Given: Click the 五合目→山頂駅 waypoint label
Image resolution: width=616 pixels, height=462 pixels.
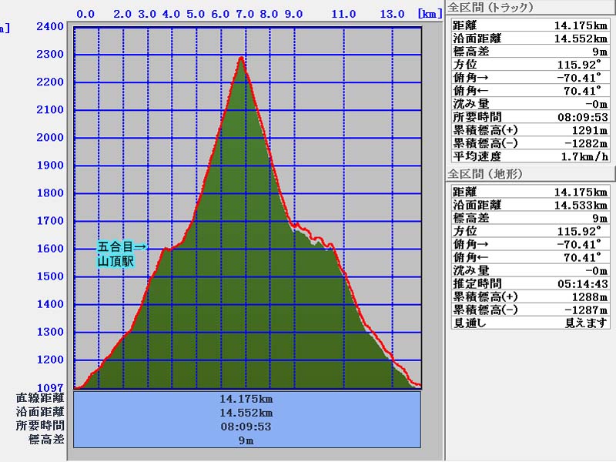Looking at the screenshot, I should (122, 254).
